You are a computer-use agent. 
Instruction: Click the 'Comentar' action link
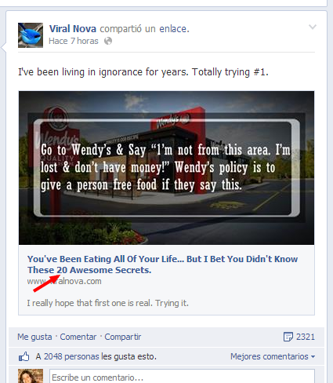(78, 337)
